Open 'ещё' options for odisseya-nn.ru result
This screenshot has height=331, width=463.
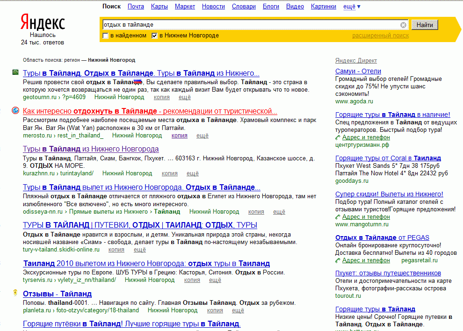279,212
